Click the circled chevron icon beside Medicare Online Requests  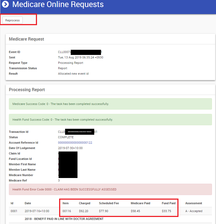point(5,4)
